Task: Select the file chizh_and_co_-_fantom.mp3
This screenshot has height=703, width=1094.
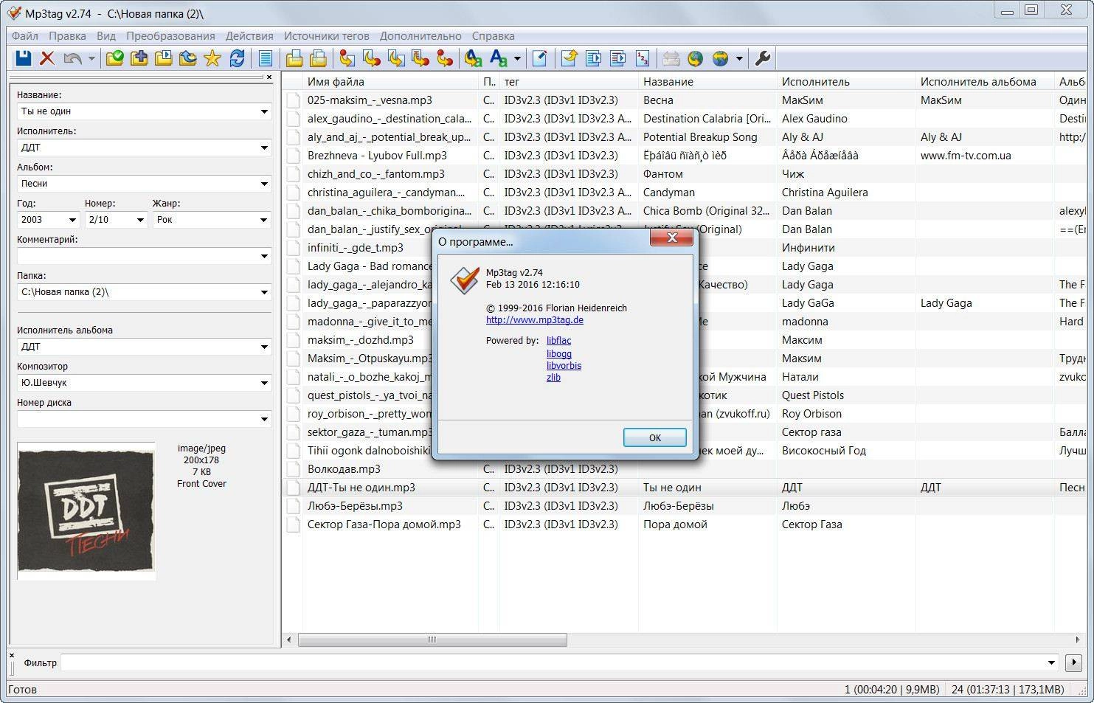Action: (375, 174)
